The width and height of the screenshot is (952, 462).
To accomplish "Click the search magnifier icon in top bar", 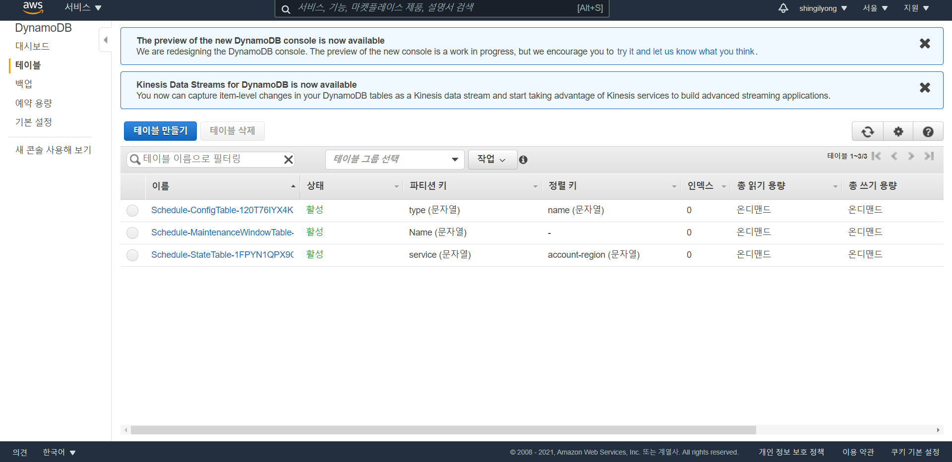I will coord(286,9).
